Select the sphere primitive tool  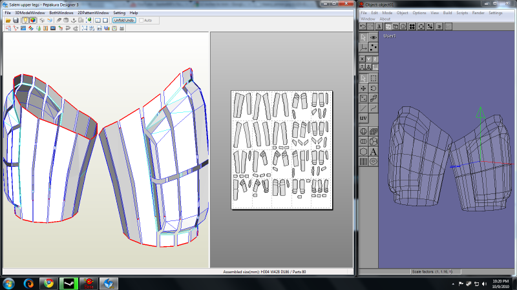coord(363,131)
